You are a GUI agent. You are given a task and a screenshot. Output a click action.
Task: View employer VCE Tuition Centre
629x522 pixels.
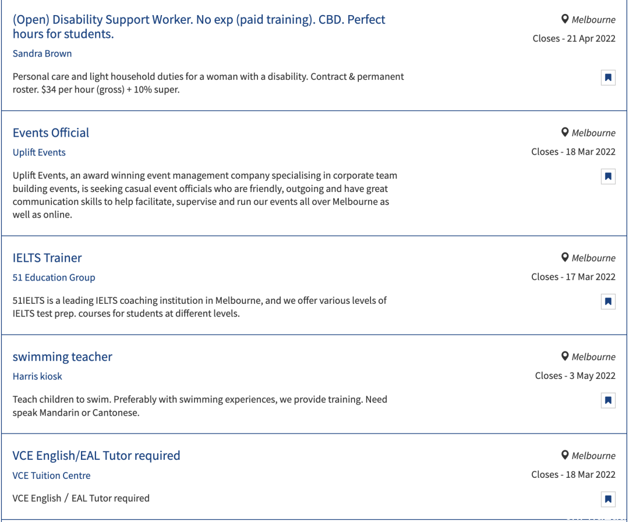click(51, 475)
